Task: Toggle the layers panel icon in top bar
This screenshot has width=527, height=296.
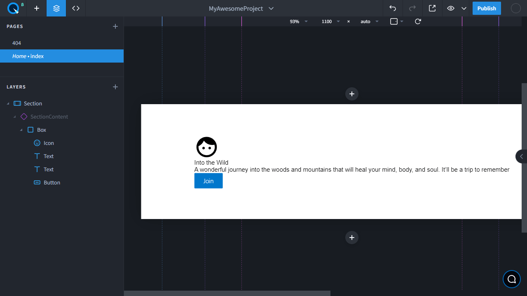Action: (56, 8)
